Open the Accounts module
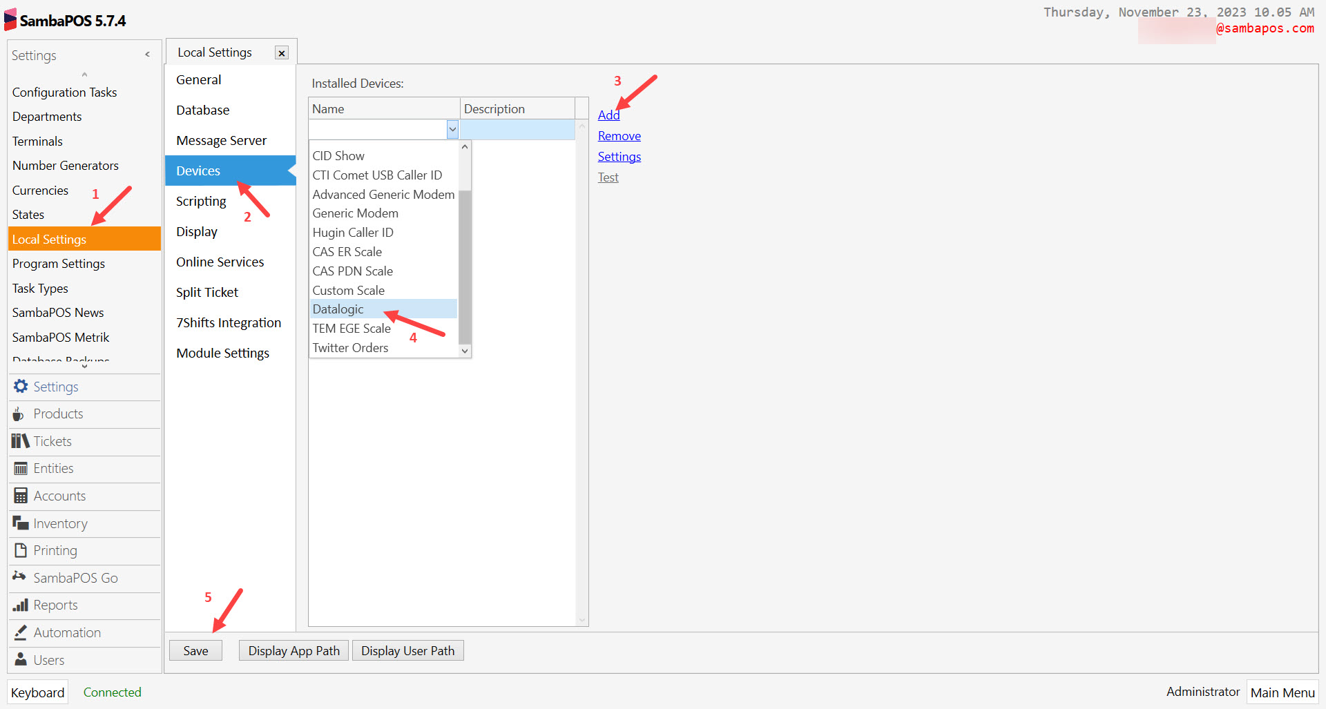The image size is (1326, 709). coord(59,496)
